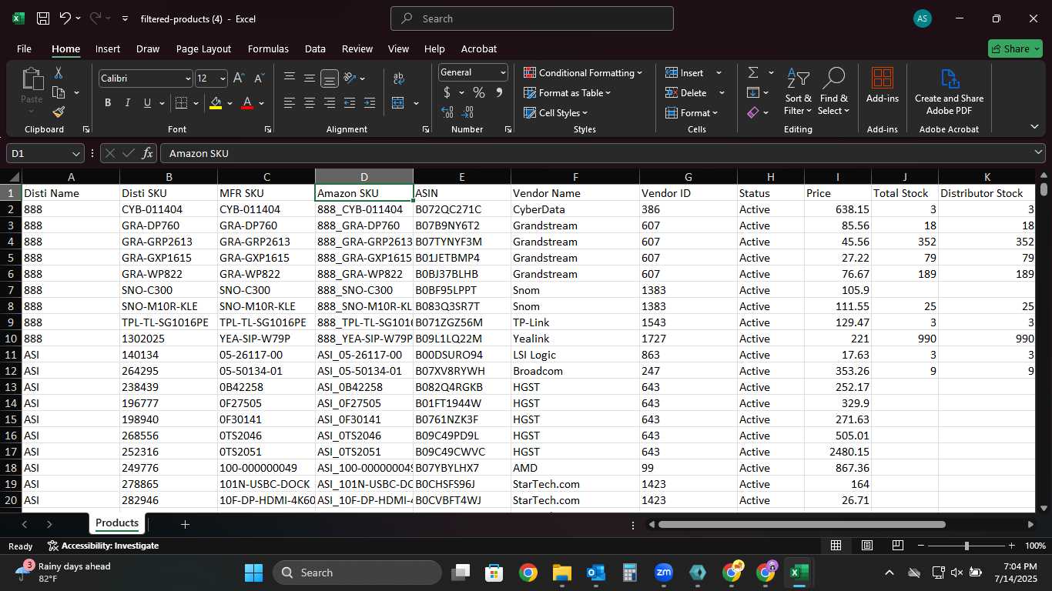
Task: Open the font size 12 dropdown
Action: coord(223,78)
